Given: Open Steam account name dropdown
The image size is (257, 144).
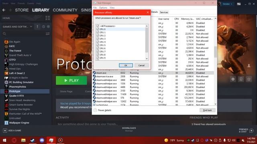Looking at the screenshot, I should 227,4.
